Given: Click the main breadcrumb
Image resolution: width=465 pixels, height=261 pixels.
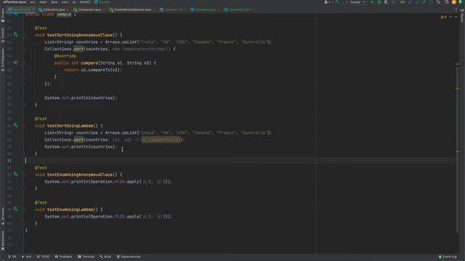Looking at the screenshot, I should coord(43,2).
